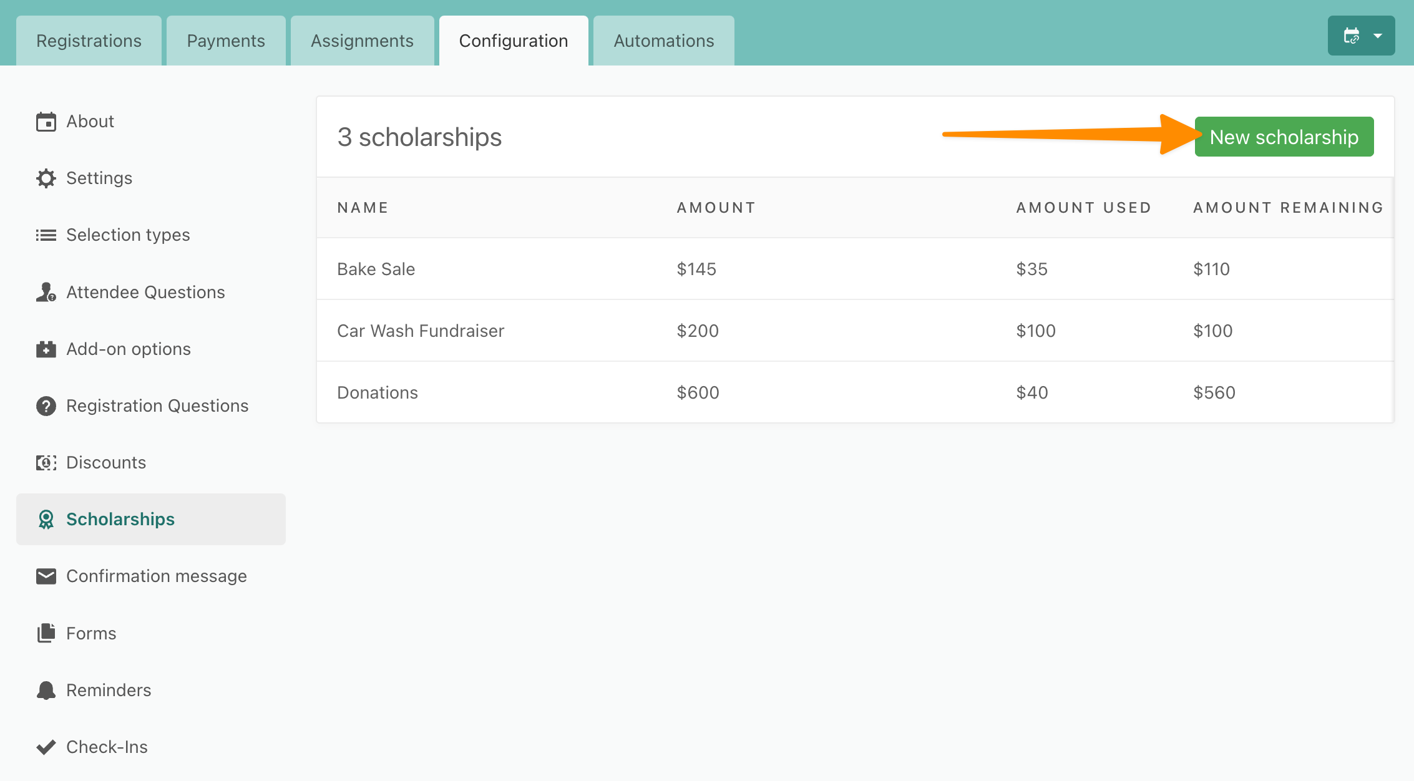Image resolution: width=1414 pixels, height=781 pixels.
Task: Create a New scholarship
Action: [x=1284, y=137]
